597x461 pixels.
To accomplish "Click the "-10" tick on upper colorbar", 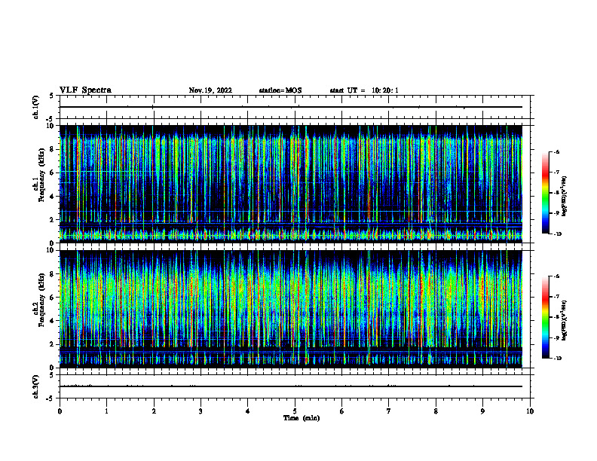I will click(558, 234).
